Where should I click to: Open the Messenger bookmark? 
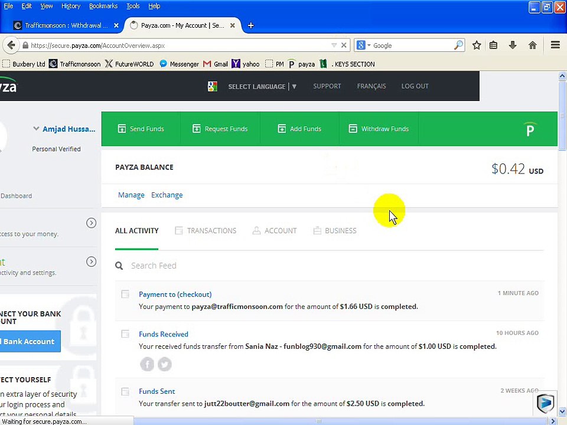(x=179, y=64)
